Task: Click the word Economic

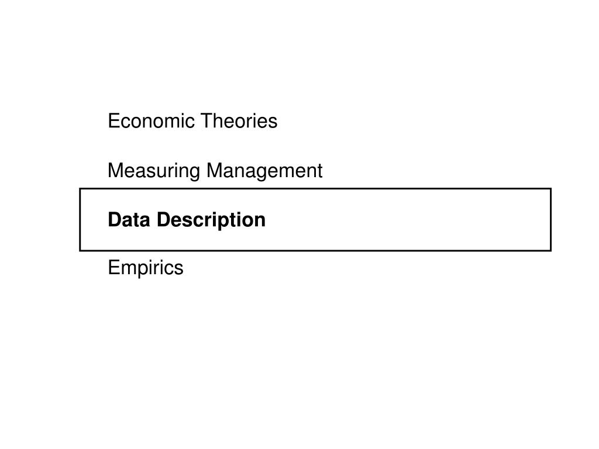Action: tap(152, 121)
